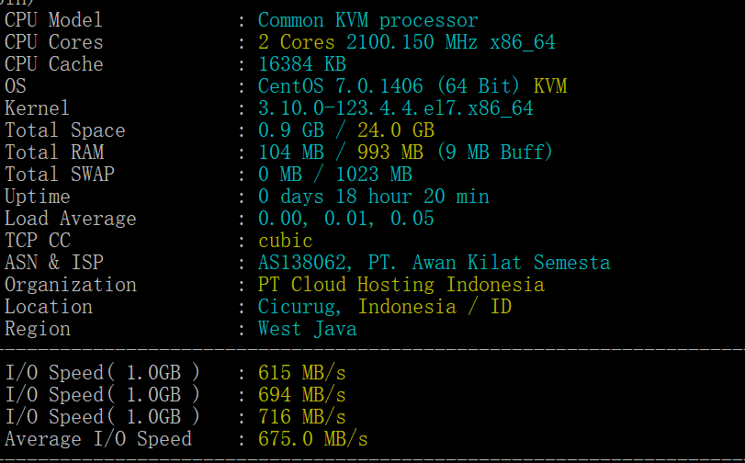Select the load average '0.00, 0.01, 0.05'
Image resolution: width=745 pixels, height=463 pixels.
(x=346, y=219)
